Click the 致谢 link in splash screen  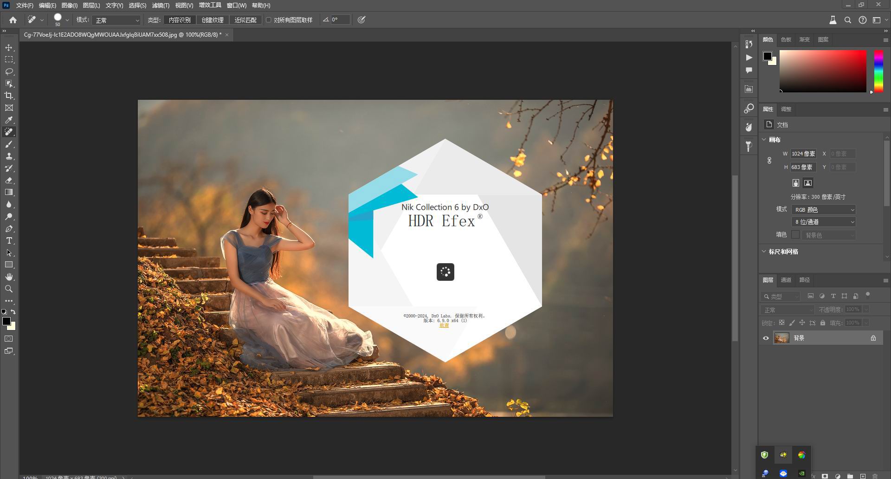(444, 325)
